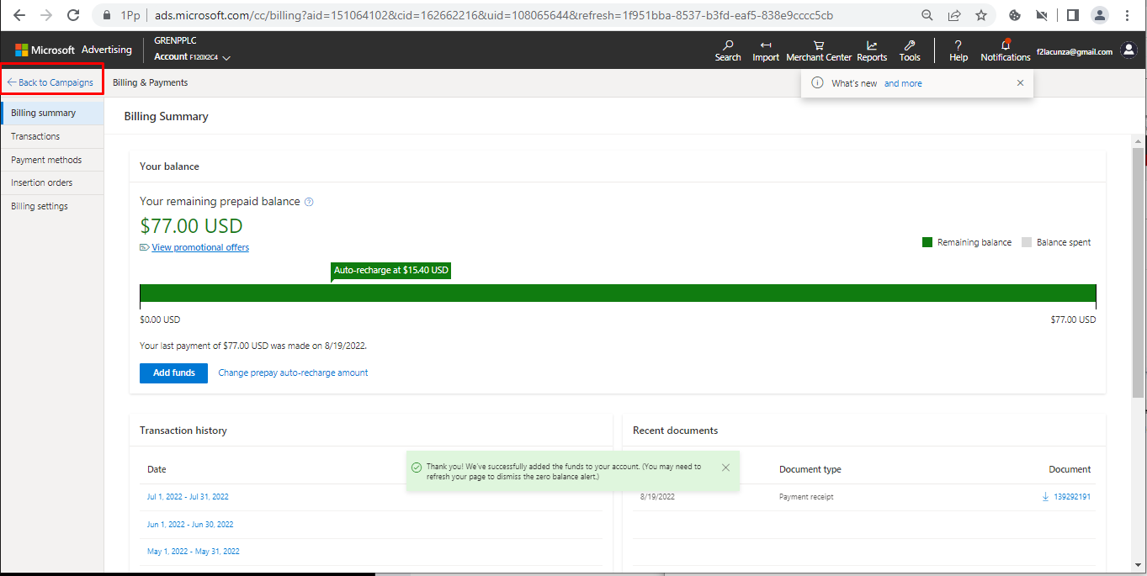1147x576 pixels.
Task: Open May 1, 2022 - May 31, 2022 transactions
Action: pos(193,552)
